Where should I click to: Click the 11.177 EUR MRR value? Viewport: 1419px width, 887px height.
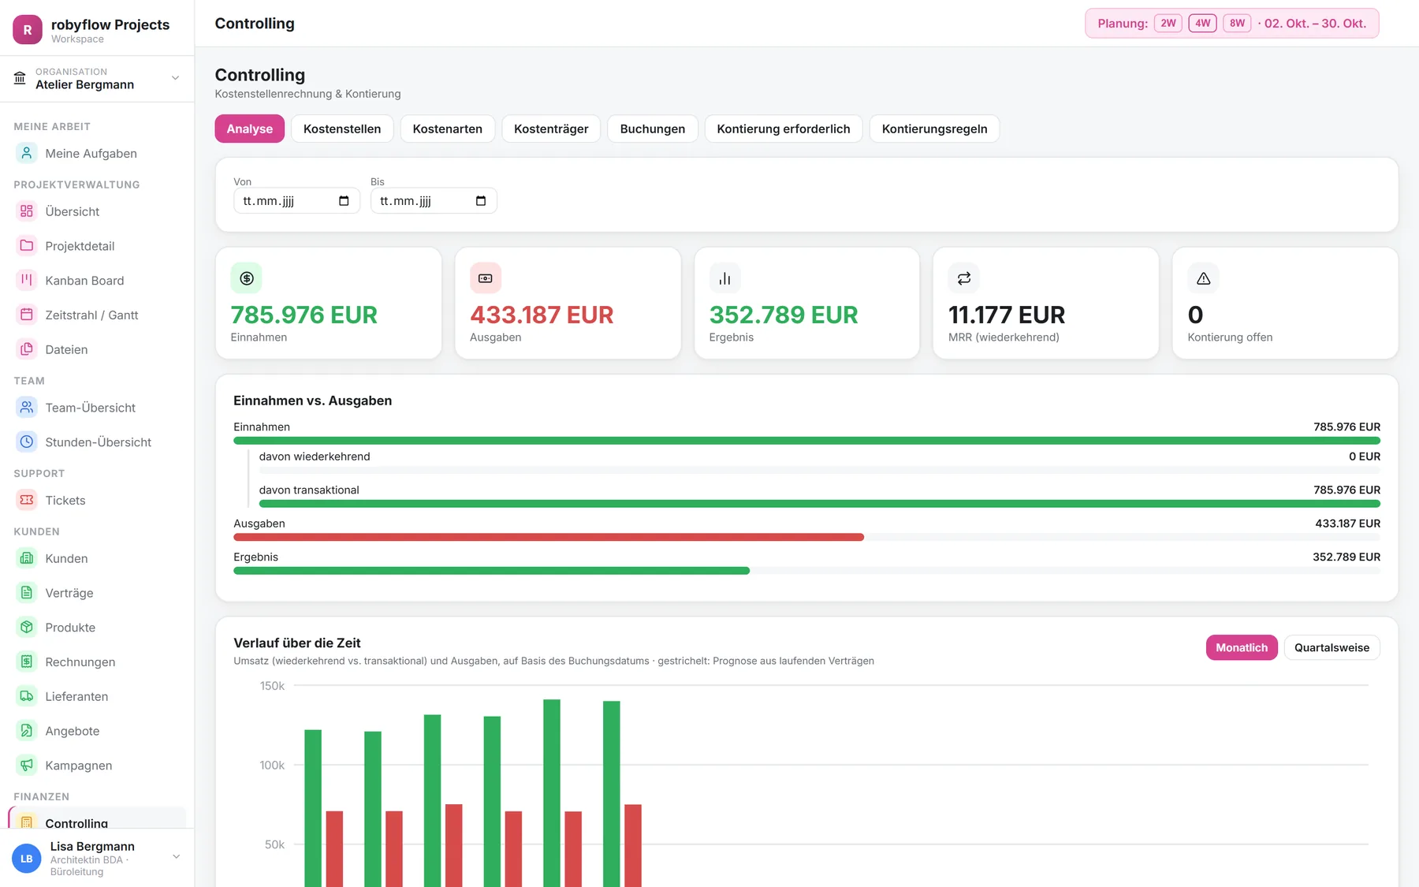pyautogui.click(x=1007, y=315)
